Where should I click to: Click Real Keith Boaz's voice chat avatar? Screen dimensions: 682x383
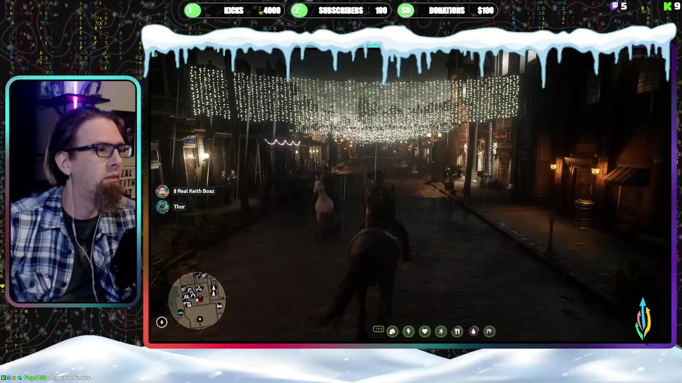pos(163,191)
